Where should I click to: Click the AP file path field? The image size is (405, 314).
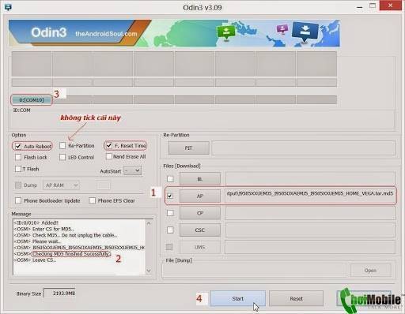310,196
